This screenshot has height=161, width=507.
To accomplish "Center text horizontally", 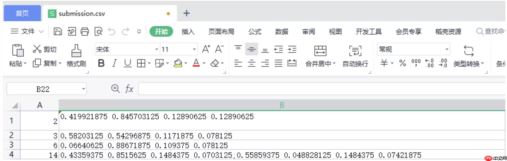I will point(252,63).
